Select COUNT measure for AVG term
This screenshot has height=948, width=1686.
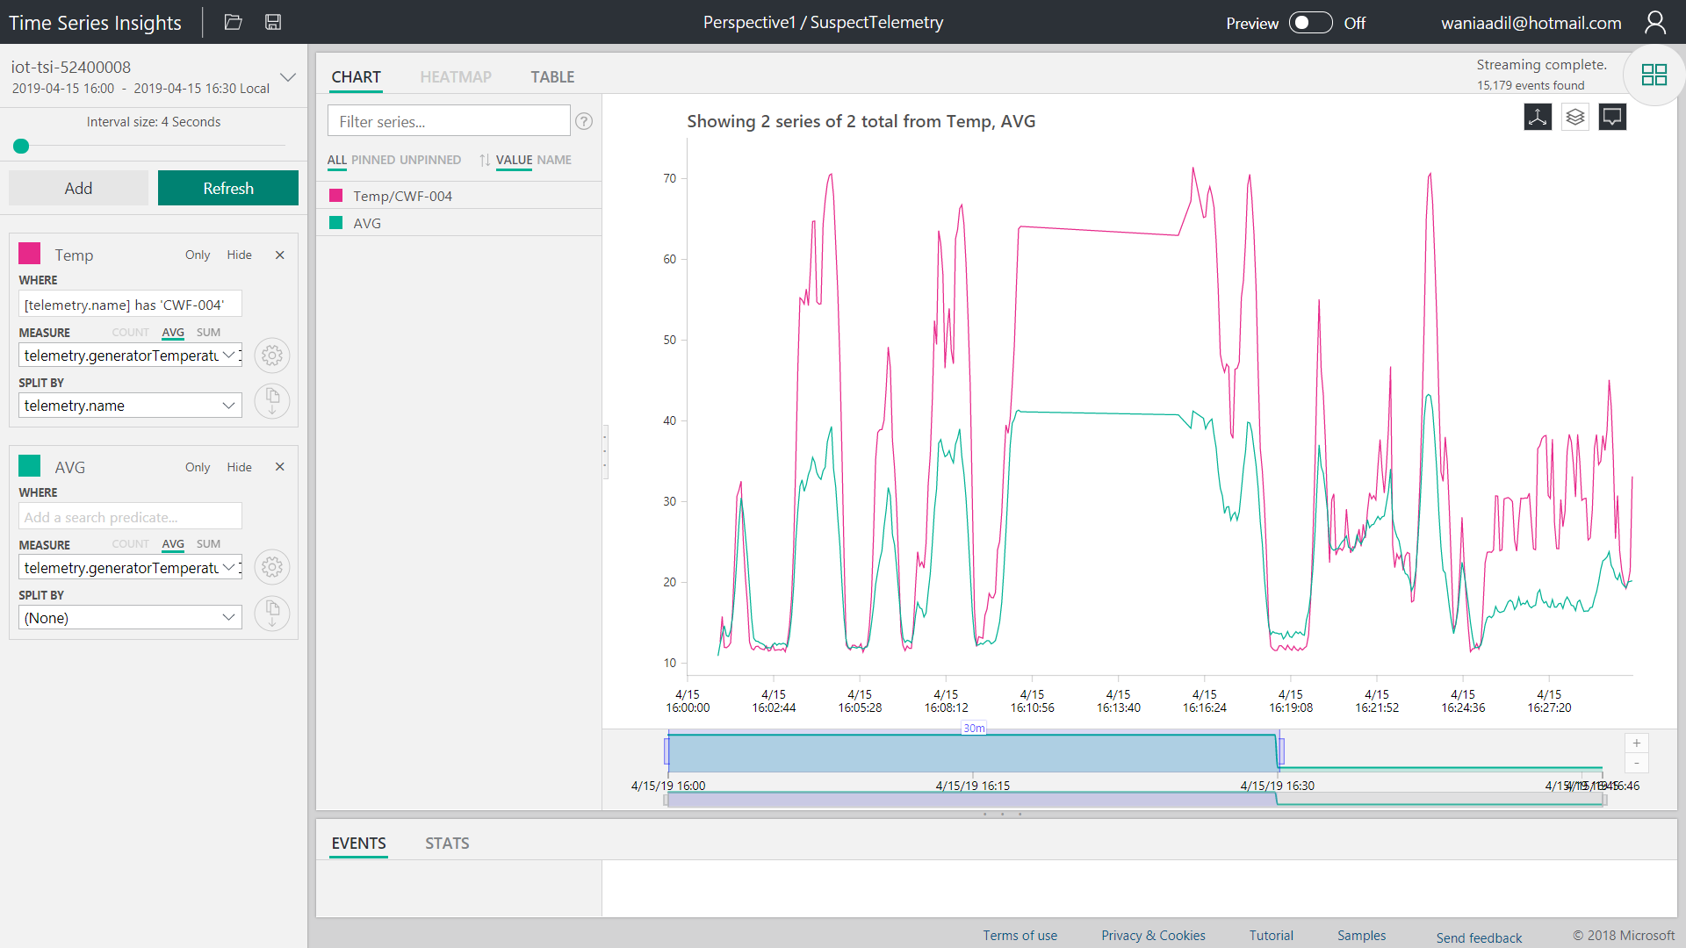tap(130, 544)
